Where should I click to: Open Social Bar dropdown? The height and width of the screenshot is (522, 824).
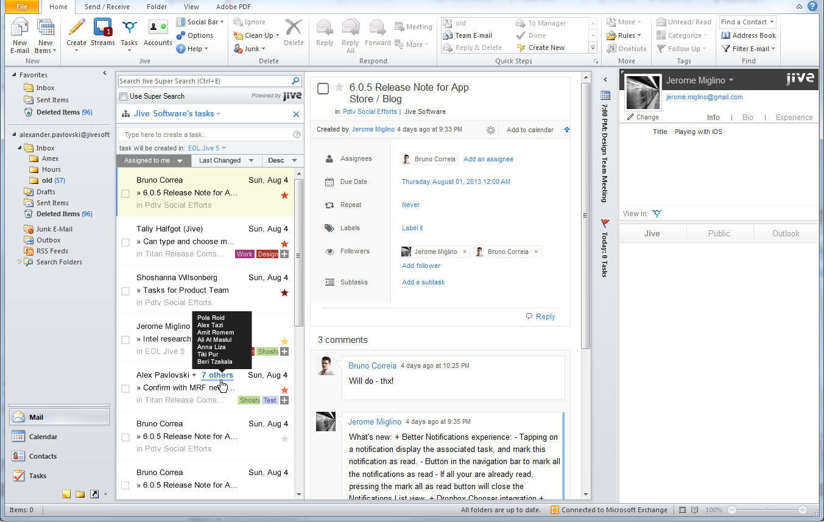click(200, 22)
